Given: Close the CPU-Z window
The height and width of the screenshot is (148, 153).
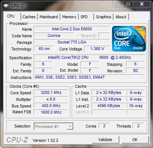Looking at the screenshot, I should pyautogui.click(x=142, y=4).
